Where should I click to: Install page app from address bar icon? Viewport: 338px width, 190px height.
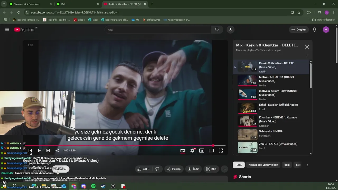[292, 12]
